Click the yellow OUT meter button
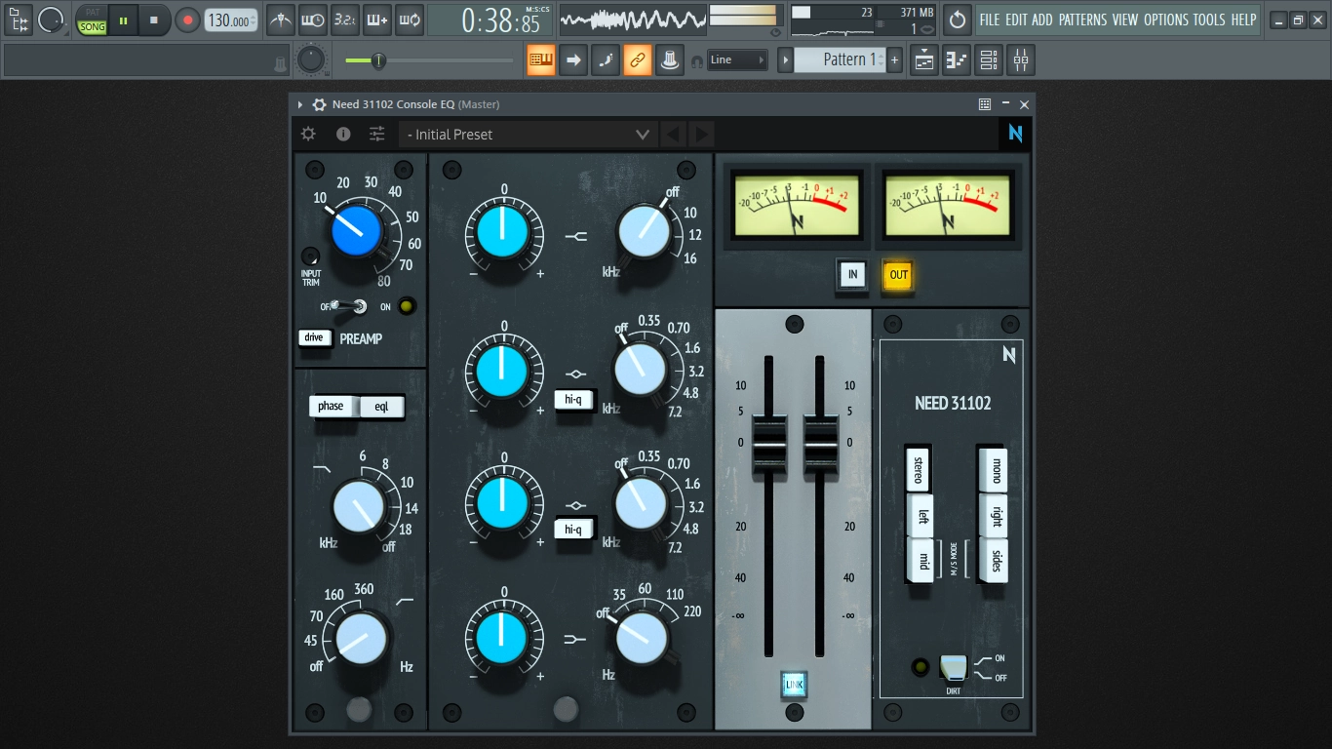Screen dimensions: 1332x749 (x=898, y=275)
